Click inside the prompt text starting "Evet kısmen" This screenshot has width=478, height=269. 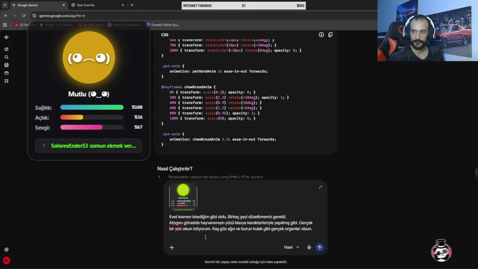(241, 223)
